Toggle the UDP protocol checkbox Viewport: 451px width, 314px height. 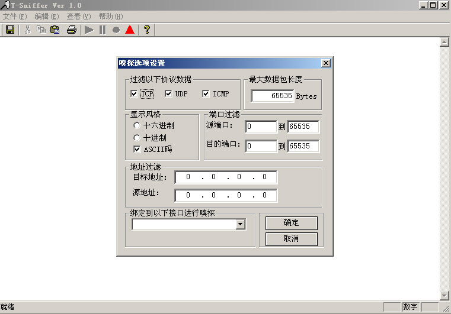click(168, 94)
